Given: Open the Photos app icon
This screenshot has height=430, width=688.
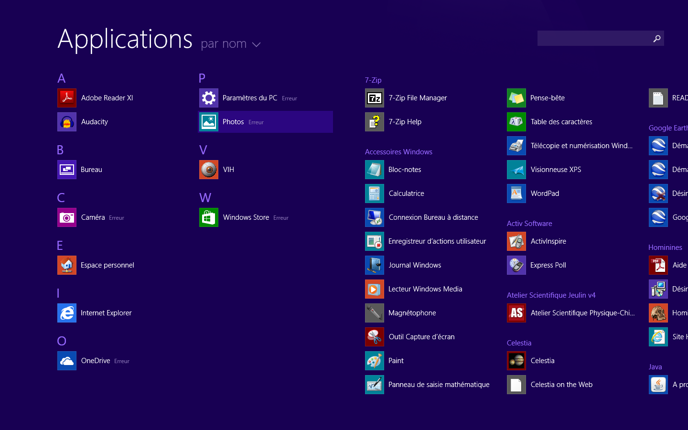Looking at the screenshot, I should tap(209, 122).
